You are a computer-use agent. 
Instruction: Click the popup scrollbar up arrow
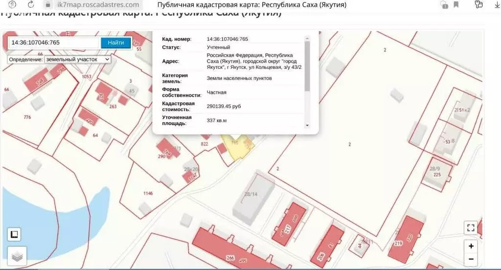coord(307,38)
